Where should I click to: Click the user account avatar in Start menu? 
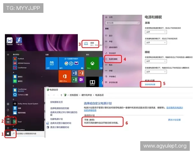pyautogui.click(x=8, y=104)
